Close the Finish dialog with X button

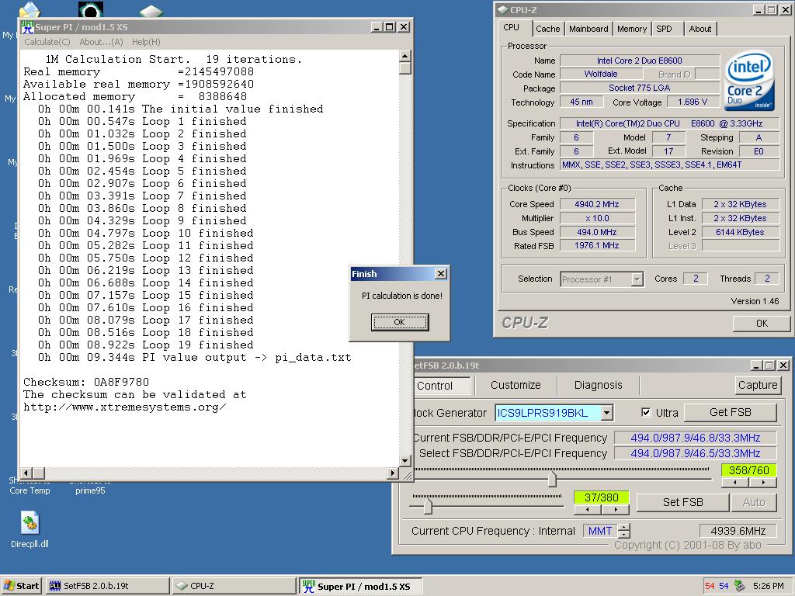pyautogui.click(x=441, y=274)
